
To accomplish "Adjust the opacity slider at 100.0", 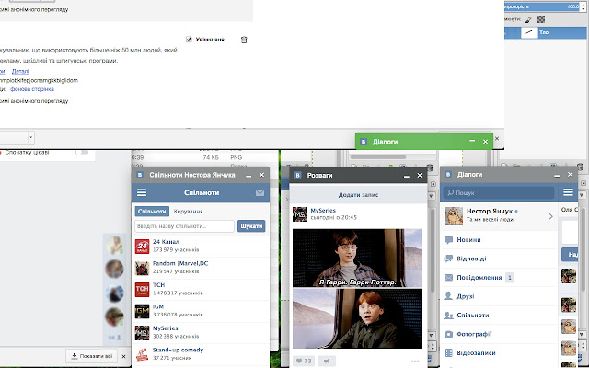I will [x=542, y=6].
